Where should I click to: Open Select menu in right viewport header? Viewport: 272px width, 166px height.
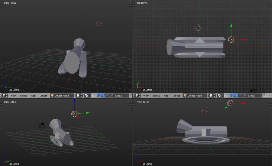pos(156,96)
